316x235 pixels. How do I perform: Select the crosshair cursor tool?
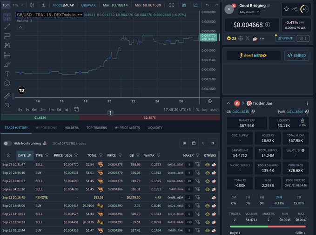click(7, 17)
